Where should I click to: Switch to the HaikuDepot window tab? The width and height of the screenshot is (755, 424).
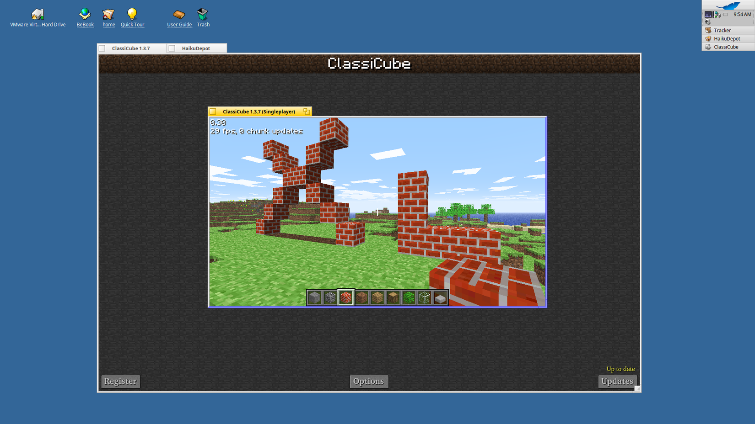point(196,48)
